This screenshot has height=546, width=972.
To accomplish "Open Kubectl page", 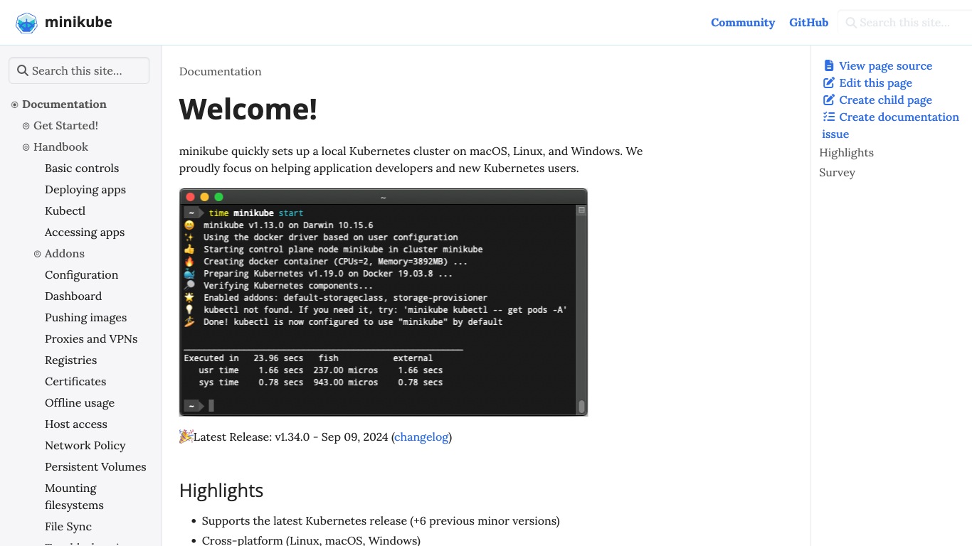I will (x=65, y=210).
